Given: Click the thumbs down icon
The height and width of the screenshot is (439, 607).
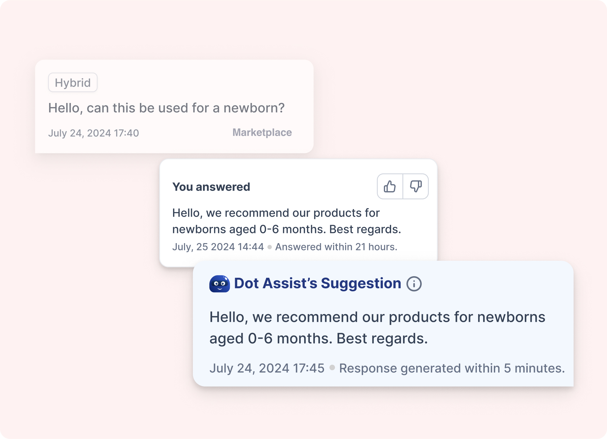Looking at the screenshot, I should (x=416, y=186).
